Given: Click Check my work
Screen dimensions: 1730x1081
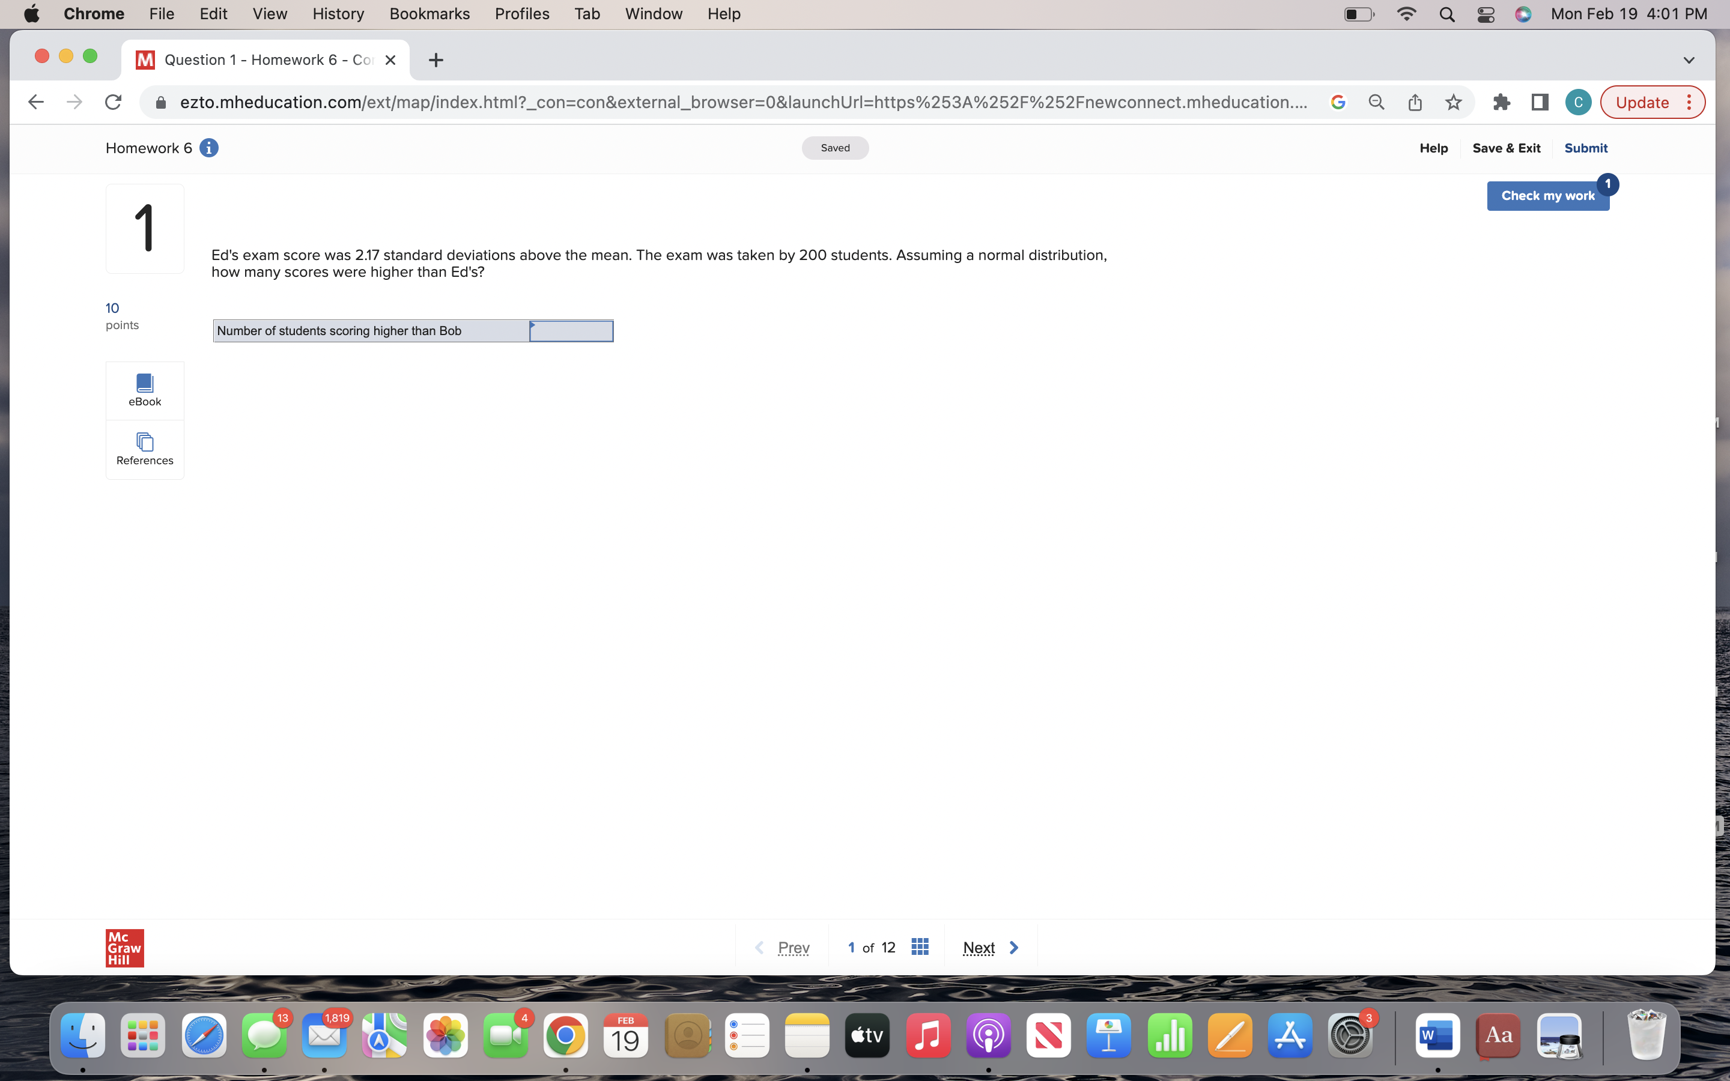Looking at the screenshot, I should point(1548,195).
